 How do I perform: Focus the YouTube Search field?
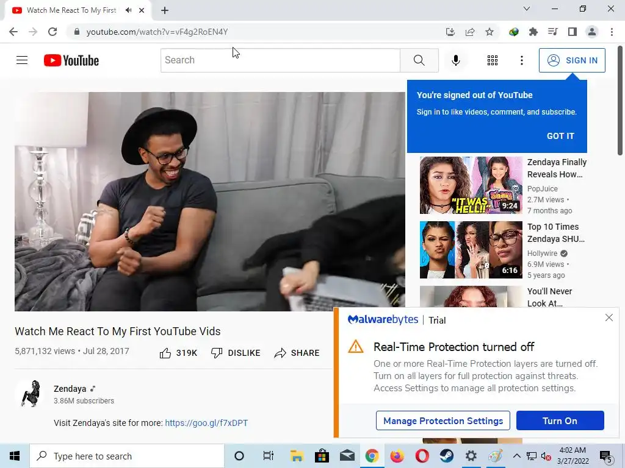point(280,60)
